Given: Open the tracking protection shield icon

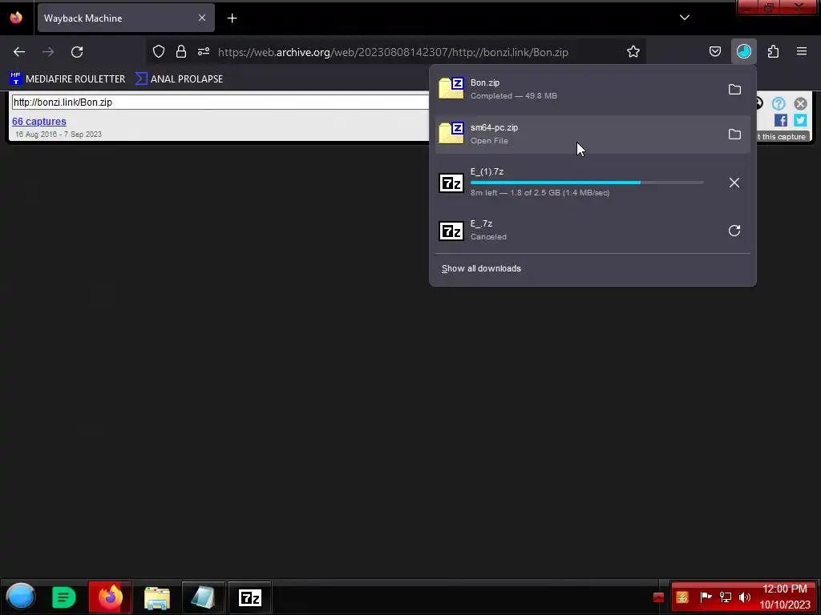Looking at the screenshot, I should [159, 52].
